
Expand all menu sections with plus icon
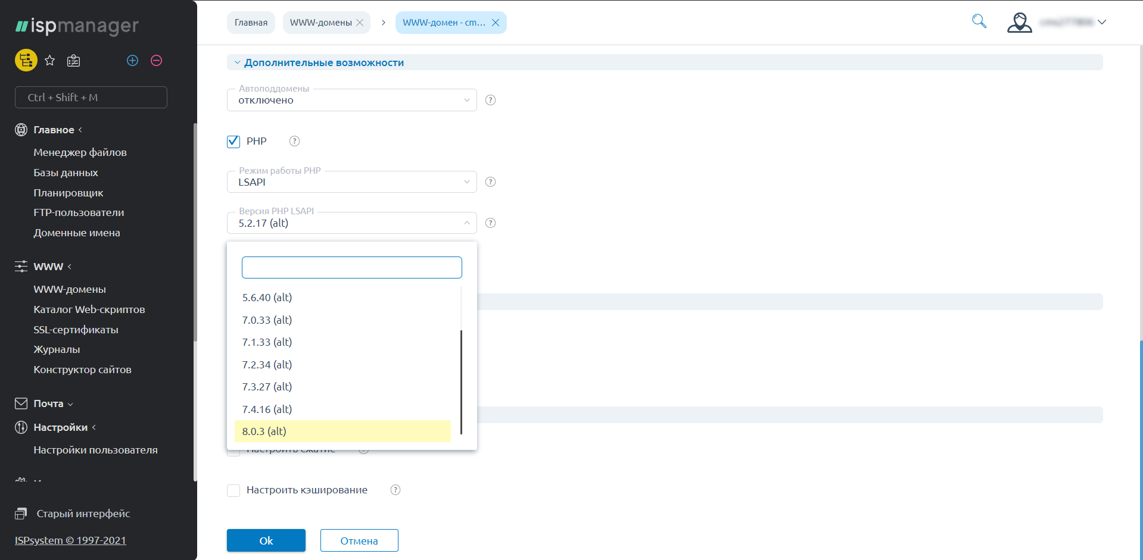pyautogui.click(x=132, y=60)
